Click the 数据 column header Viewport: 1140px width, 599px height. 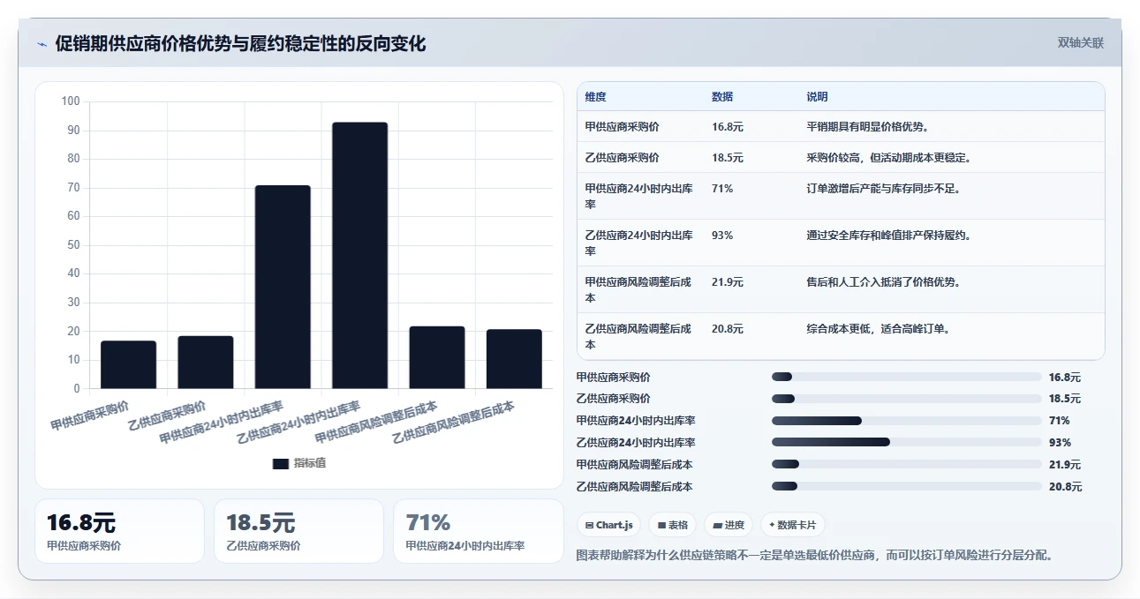click(722, 97)
